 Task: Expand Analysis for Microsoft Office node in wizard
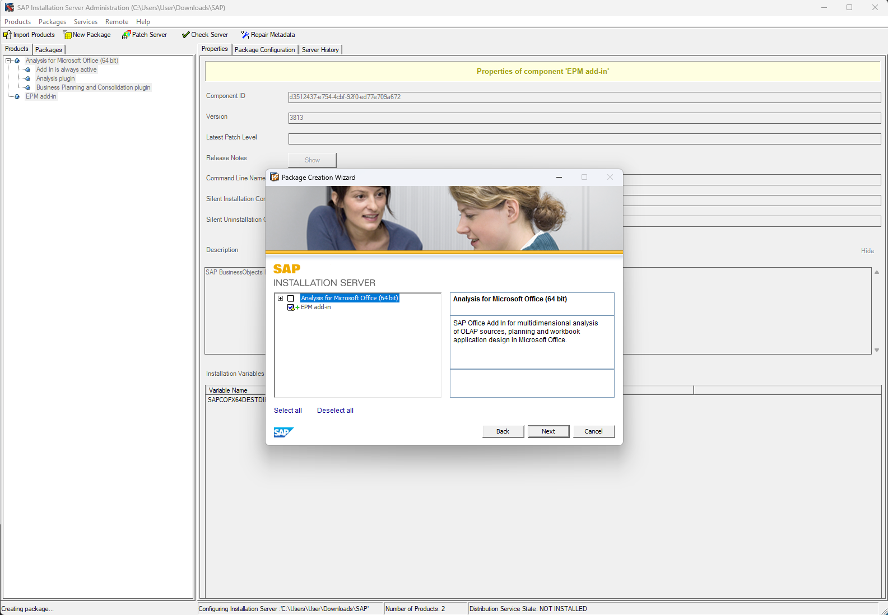(281, 299)
